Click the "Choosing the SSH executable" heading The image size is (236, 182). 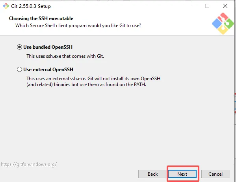click(41, 18)
